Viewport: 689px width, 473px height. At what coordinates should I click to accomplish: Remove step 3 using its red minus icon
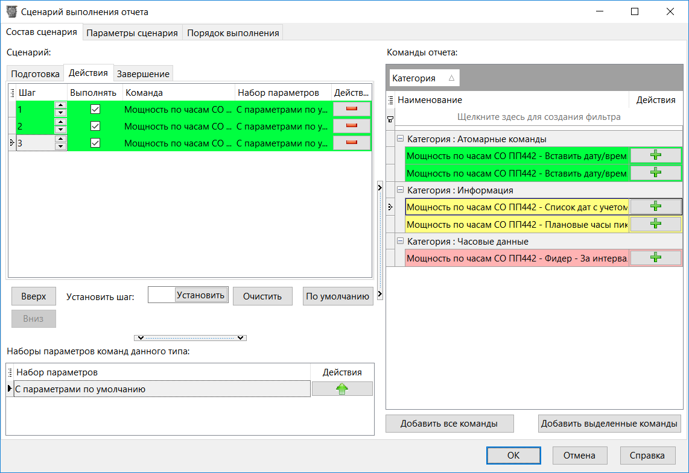tap(352, 143)
